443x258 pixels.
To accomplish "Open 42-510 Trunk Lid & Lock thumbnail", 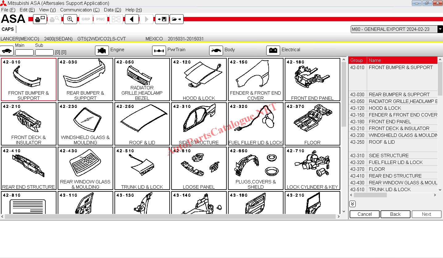I will (142, 168).
